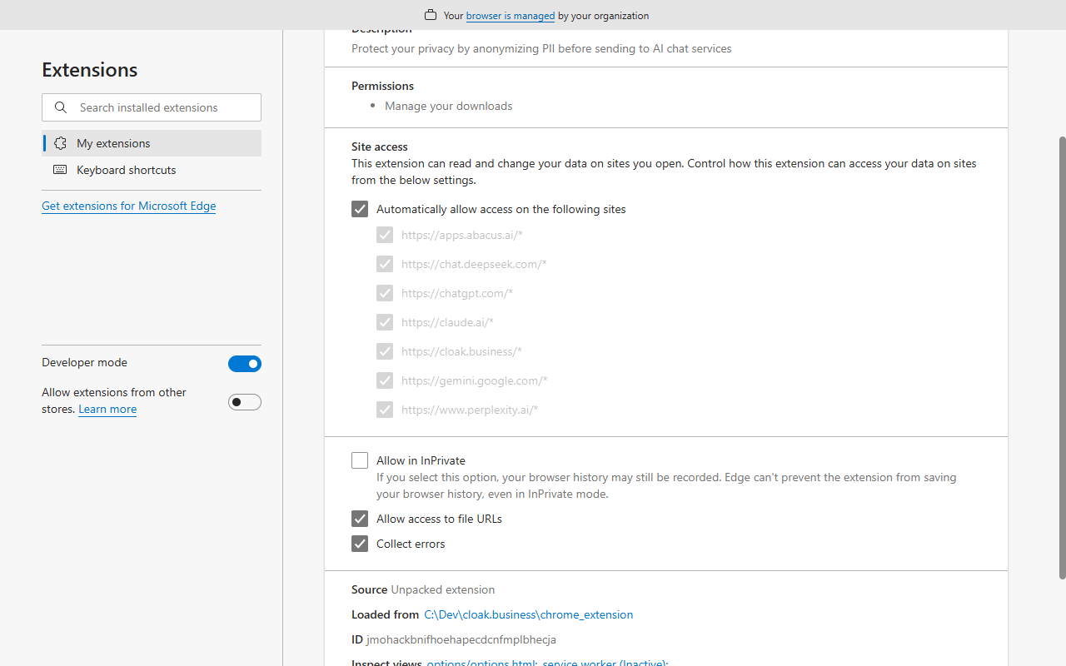Screen dimensions: 1066x666
Task: Uncheck Allow access to file URLs
Action: point(360,519)
